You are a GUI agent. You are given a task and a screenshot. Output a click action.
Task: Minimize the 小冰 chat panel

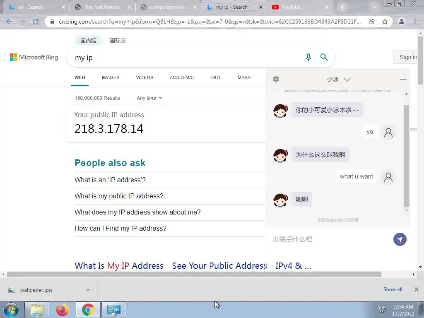(x=402, y=79)
